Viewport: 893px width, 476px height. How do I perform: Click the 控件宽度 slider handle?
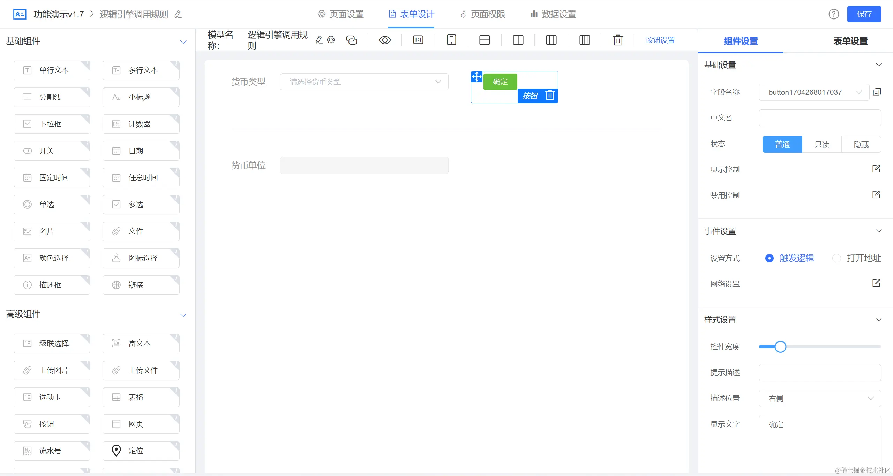click(780, 347)
